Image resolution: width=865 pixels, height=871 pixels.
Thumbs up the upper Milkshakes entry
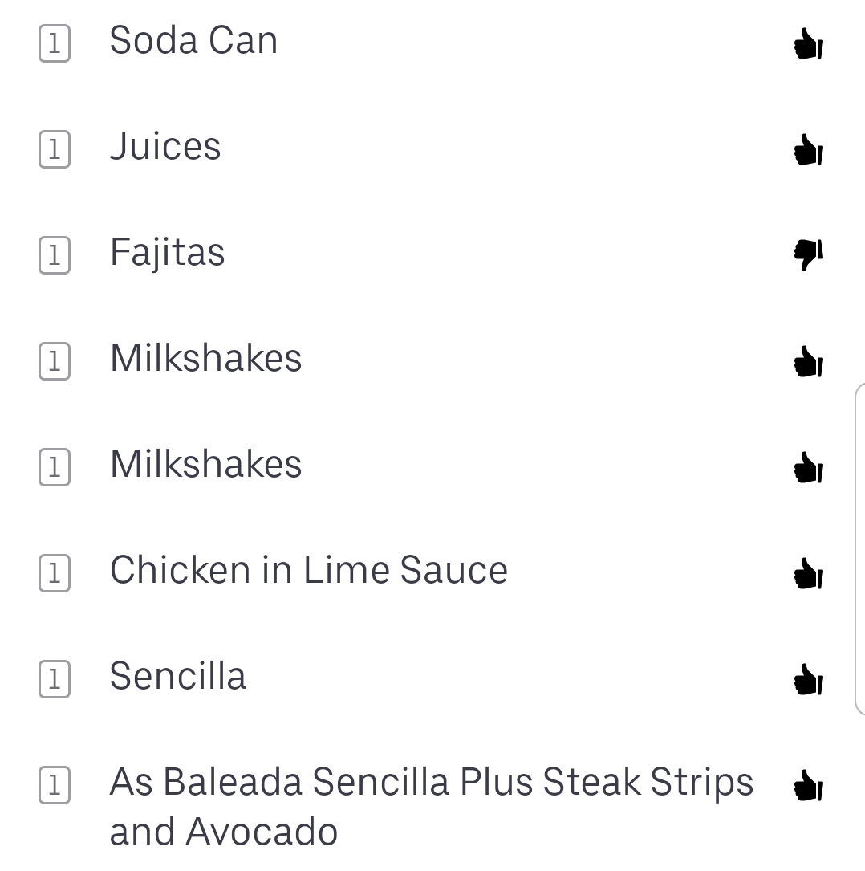click(807, 362)
